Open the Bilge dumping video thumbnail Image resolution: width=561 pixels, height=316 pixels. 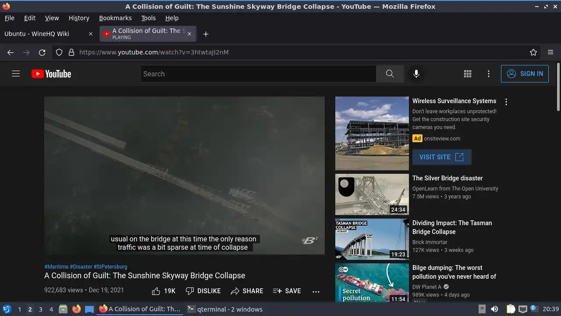[372, 283]
